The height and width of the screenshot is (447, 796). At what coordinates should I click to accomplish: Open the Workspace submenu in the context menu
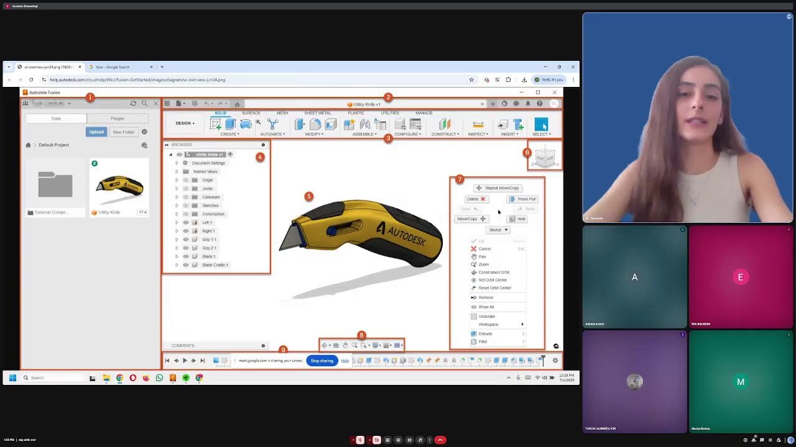[x=497, y=324]
